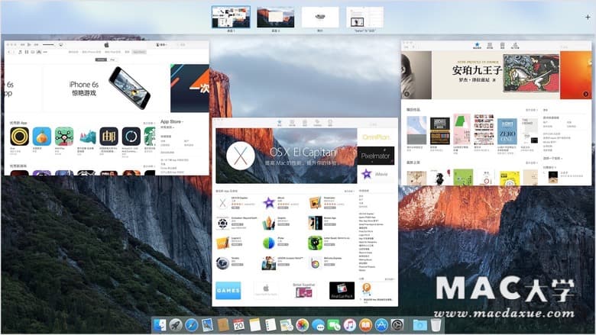This screenshot has height=335, width=596.
Task: Click the iMovie tile in App Store
Action: (375, 174)
